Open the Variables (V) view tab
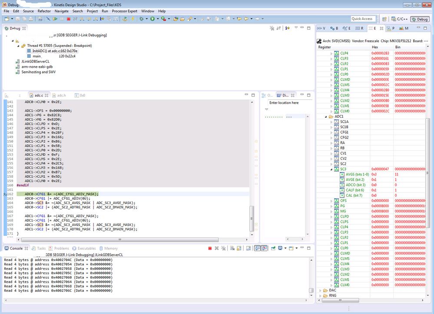Image resolution: width=434 pixels, height=314 pixels. (x=321, y=28)
